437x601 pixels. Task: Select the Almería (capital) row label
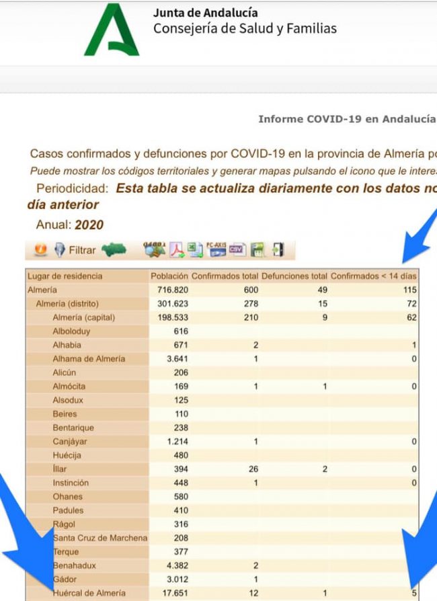pos(84,317)
